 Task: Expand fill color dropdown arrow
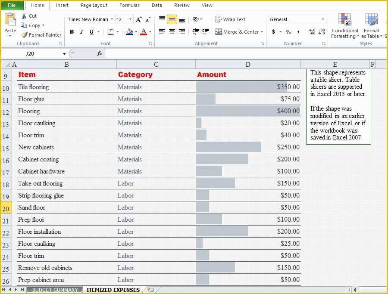point(136,32)
